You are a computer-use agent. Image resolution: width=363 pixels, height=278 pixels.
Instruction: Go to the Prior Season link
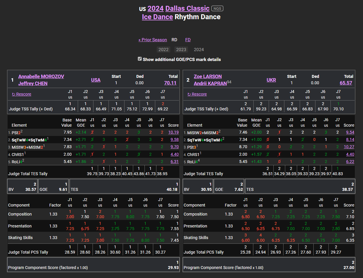(153, 40)
